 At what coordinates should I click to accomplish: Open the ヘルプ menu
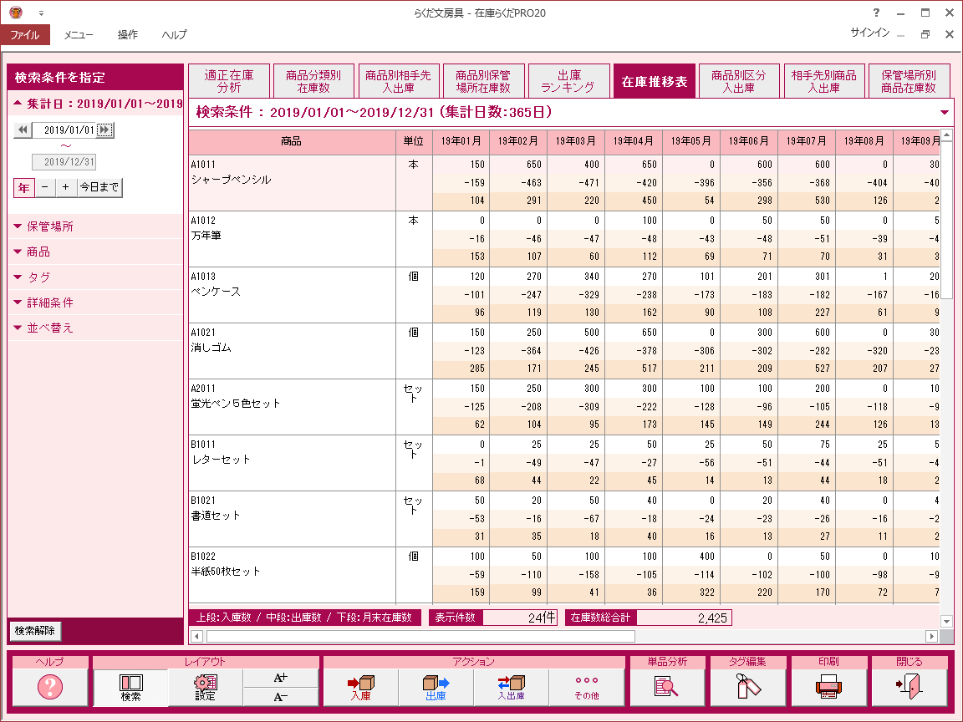(x=175, y=34)
